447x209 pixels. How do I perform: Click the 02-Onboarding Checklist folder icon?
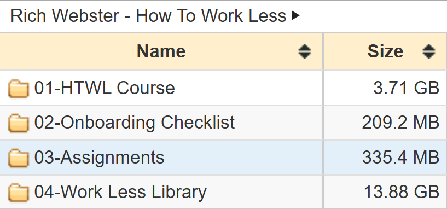click(18, 124)
